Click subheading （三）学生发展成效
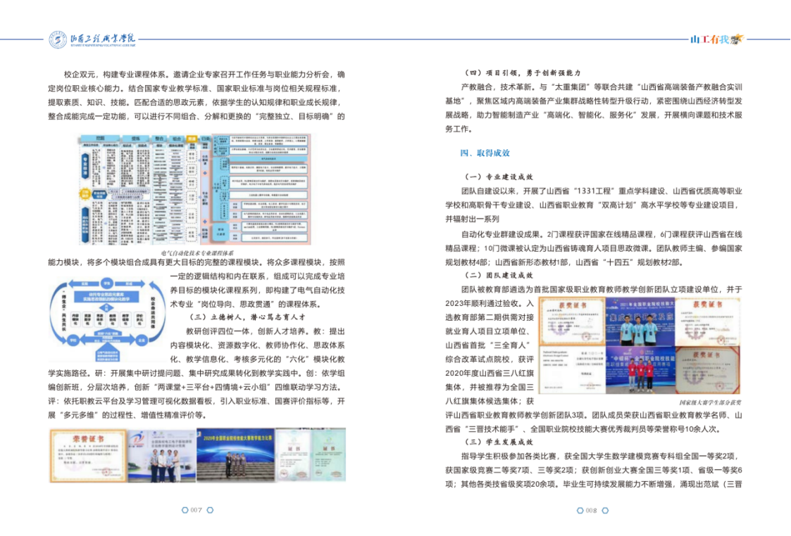Image resolution: width=791 pixels, height=536 pixels. click(x=499, y=442)
